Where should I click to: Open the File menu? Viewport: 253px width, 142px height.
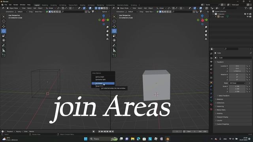6,5
